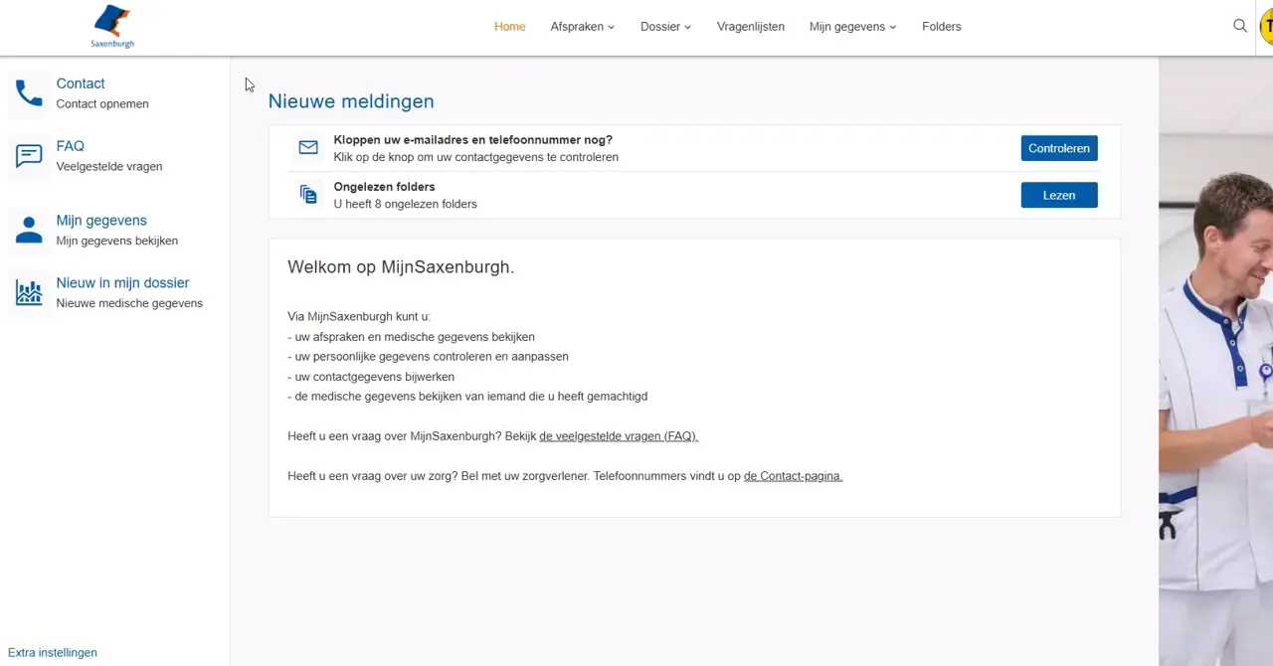The height and width of the screenshot is (666, 1273).
Task: Click the Saxenburgh logo
Action: (x=112, y=26)
